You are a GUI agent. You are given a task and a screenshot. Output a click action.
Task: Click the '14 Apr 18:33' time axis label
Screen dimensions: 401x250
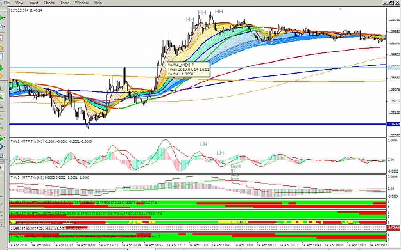[x=289, y=245]
